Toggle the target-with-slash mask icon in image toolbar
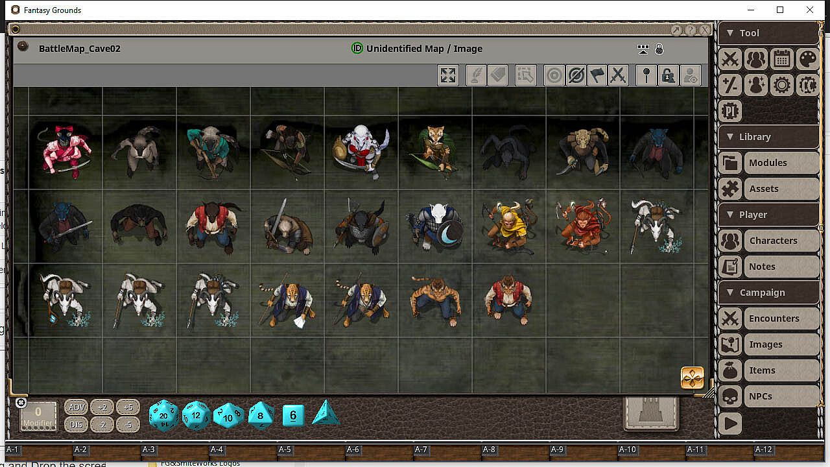 point(576,75)
